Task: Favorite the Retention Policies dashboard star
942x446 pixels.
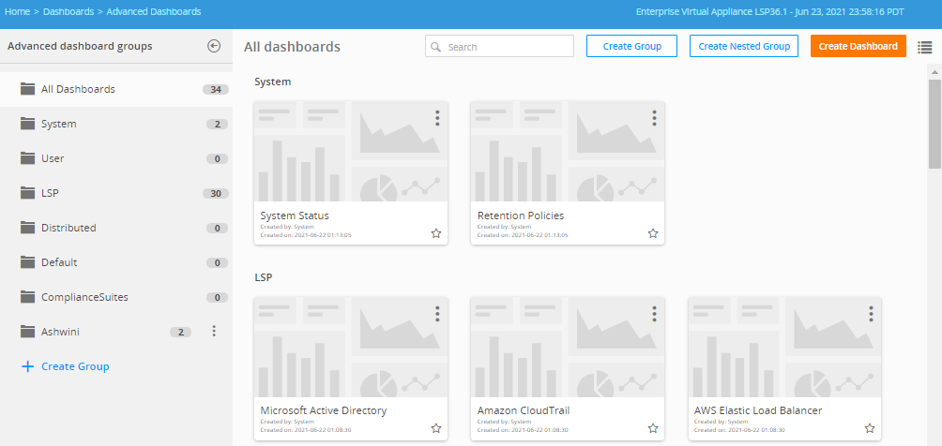Action: 653,233
